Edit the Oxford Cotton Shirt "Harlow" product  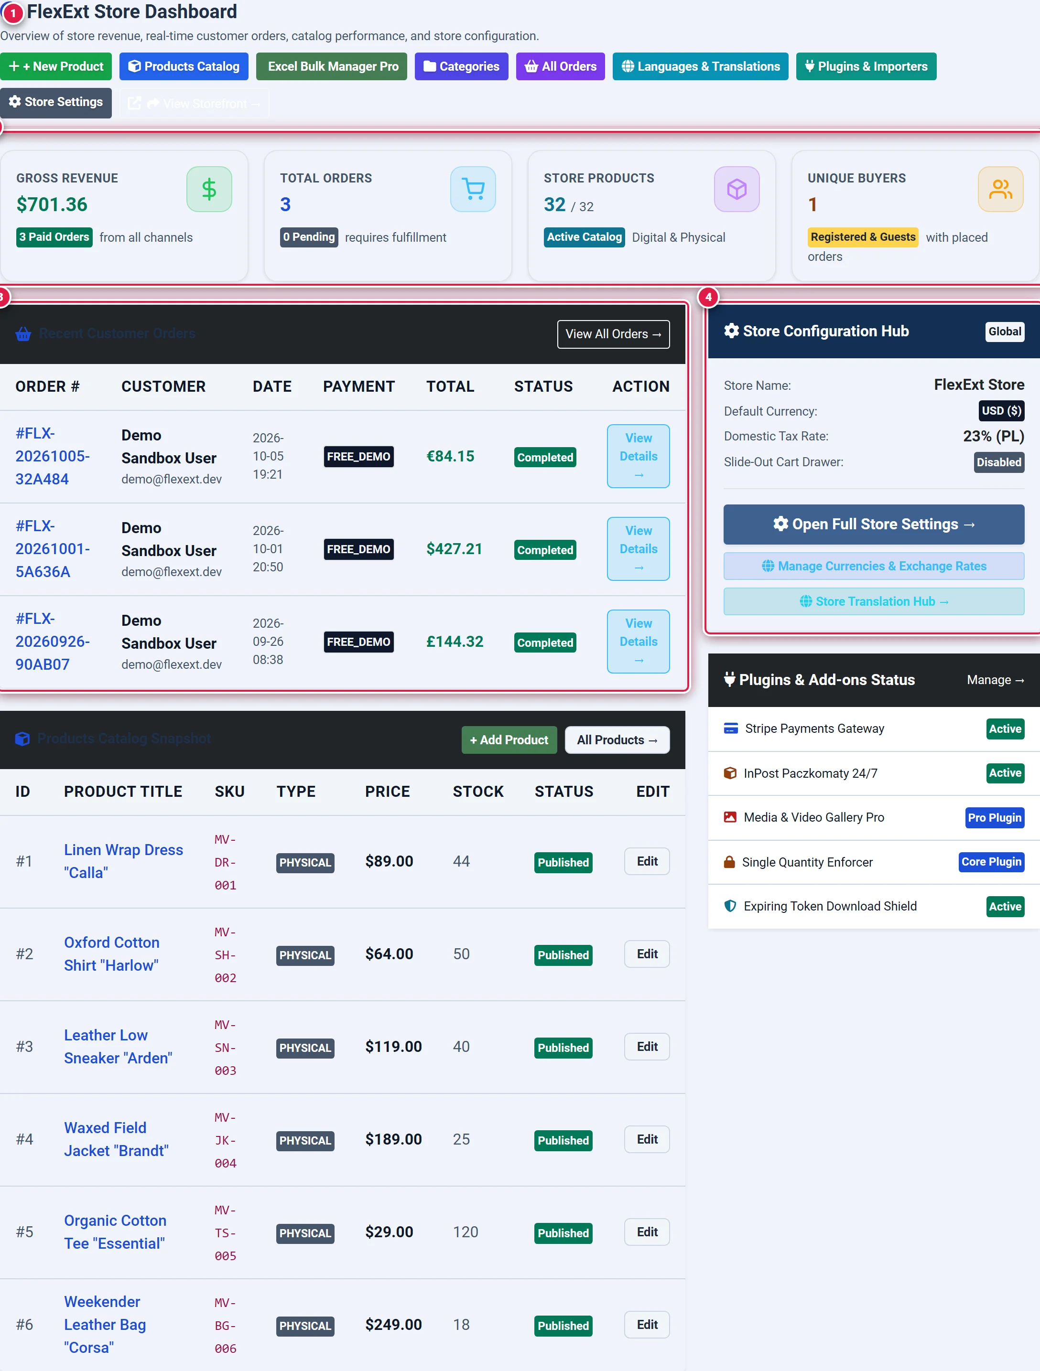click(647, 954)
